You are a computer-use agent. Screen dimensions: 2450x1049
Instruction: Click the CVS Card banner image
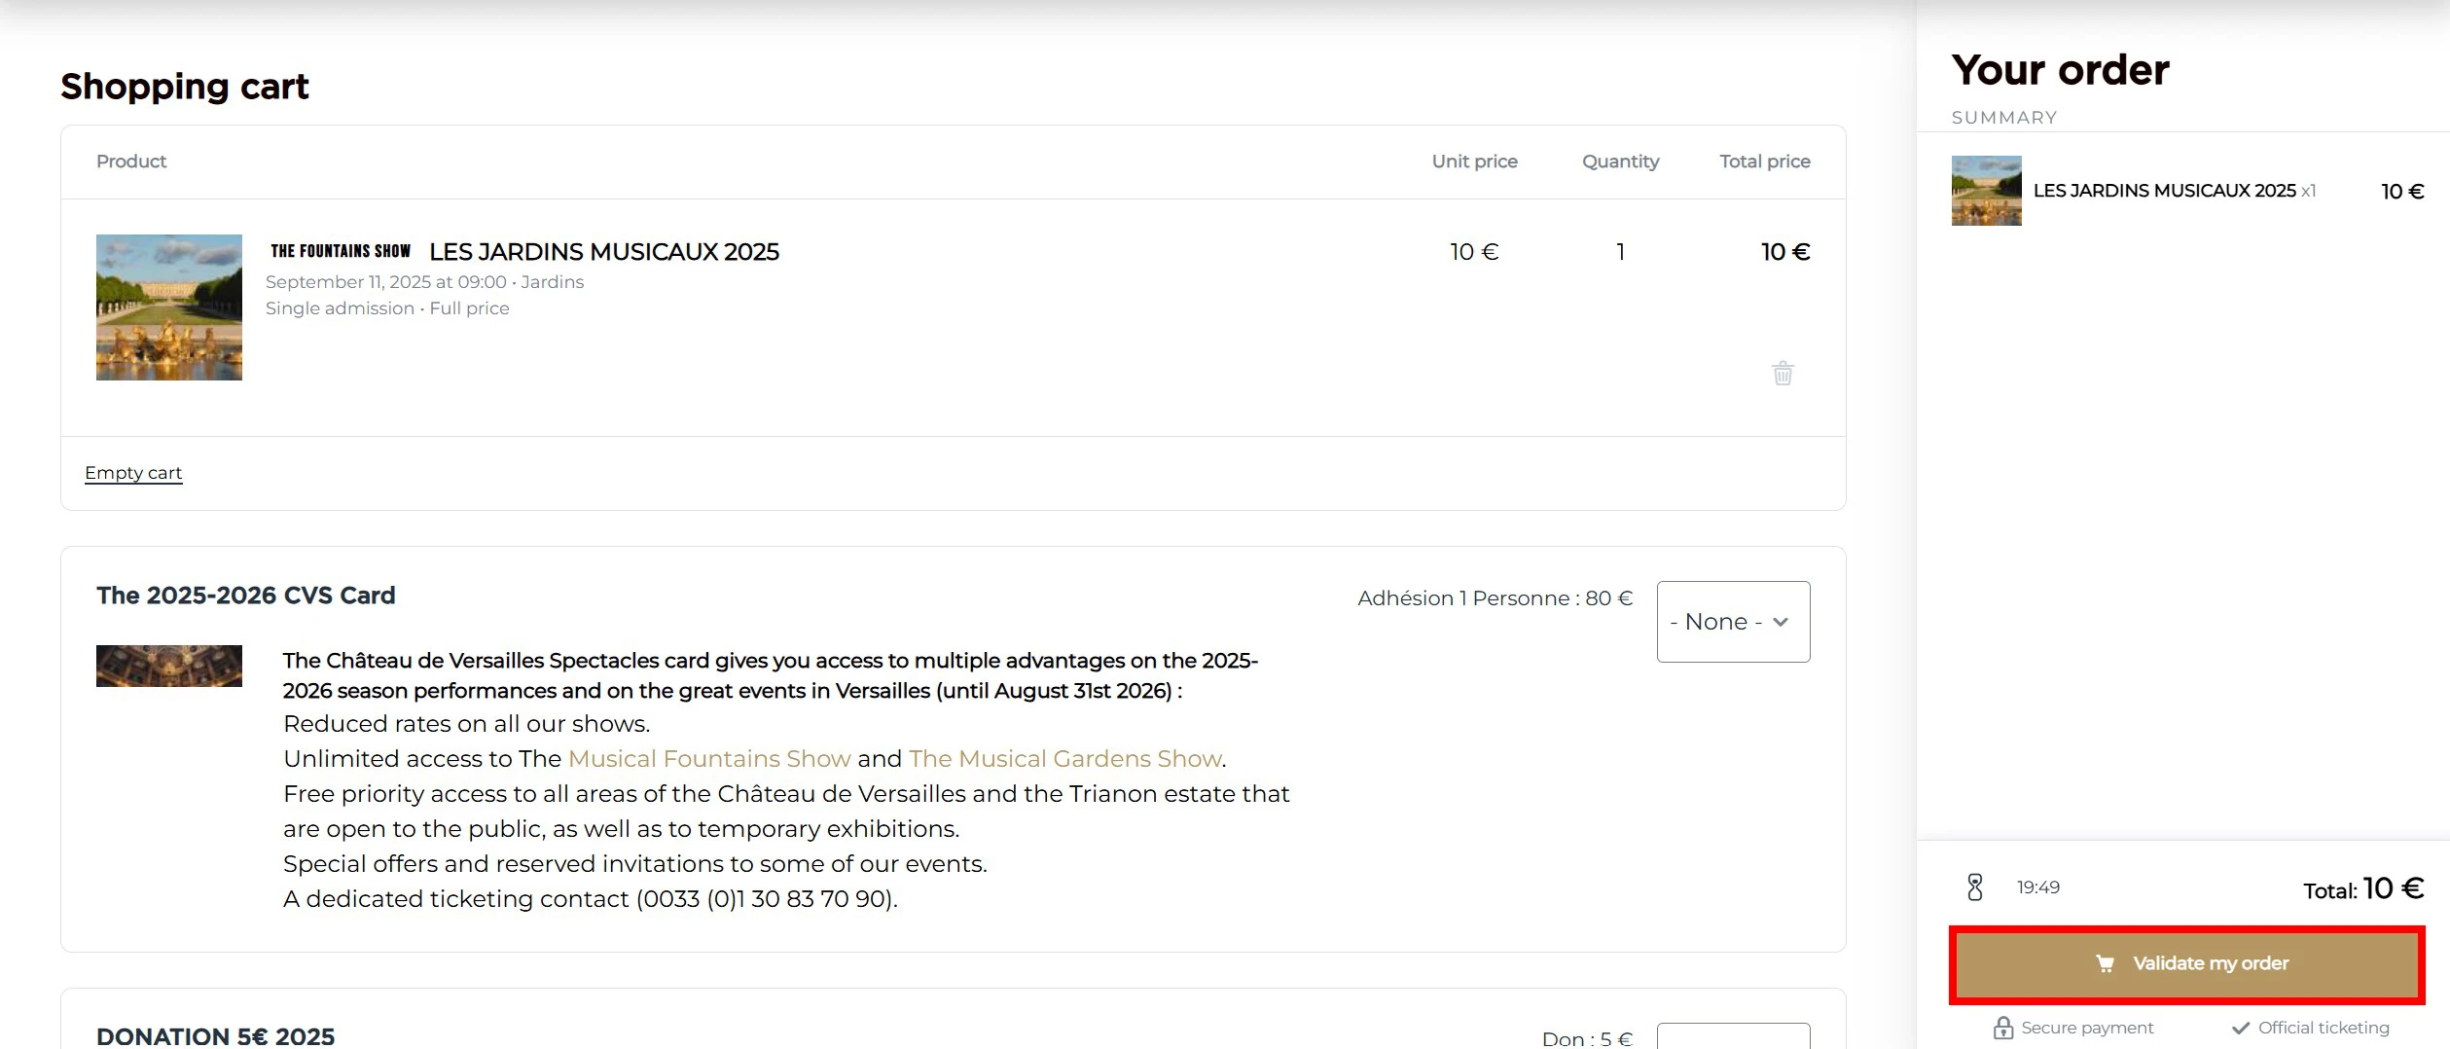point(169,667)
